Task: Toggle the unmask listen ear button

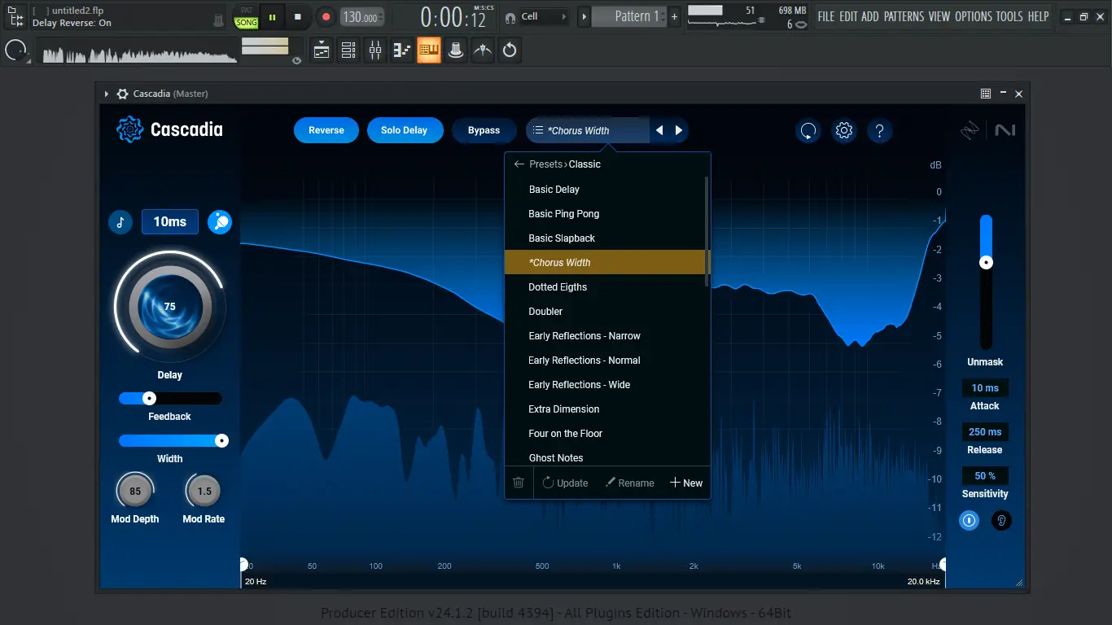Action: click(1002, 520)
